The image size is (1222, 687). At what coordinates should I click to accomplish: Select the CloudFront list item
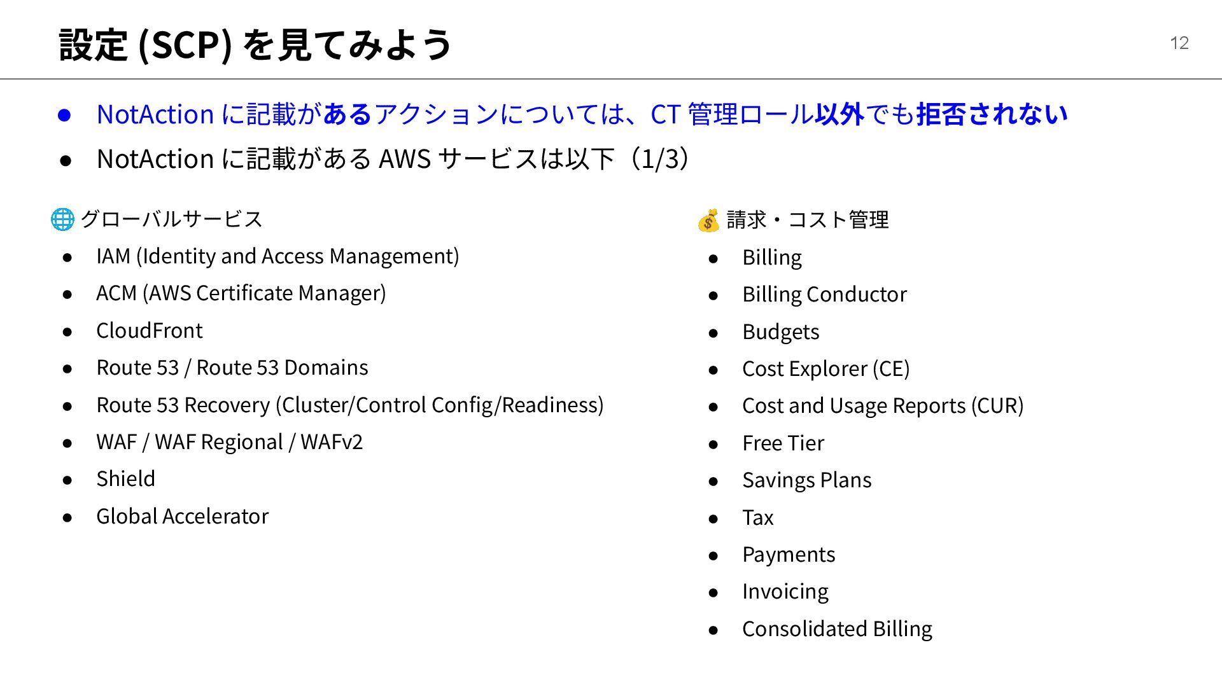pos(150,330)
